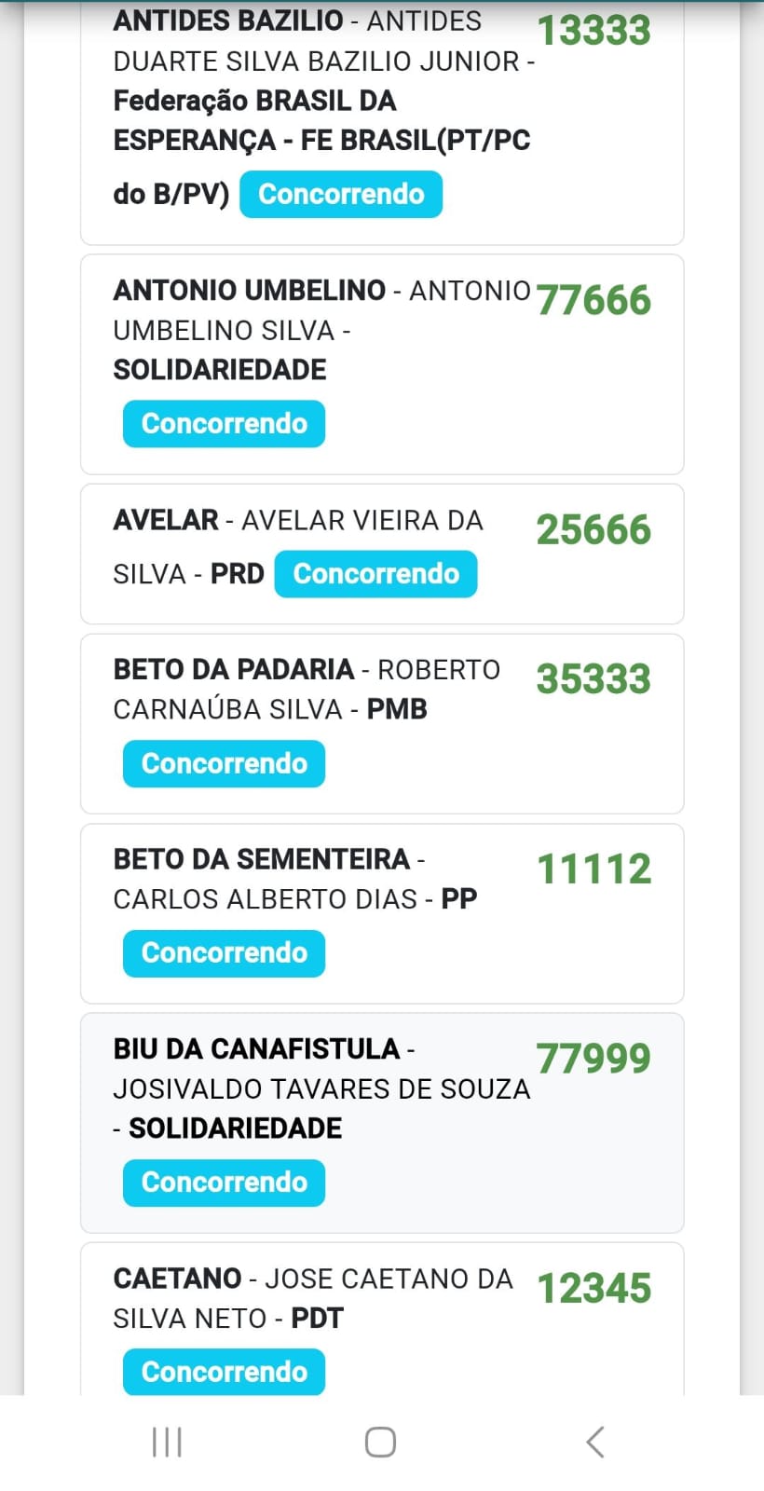Tap Concorrendo badge under Biu da Canafistula
The height and width of the screenshot is (1491, 764).
[x=224, y=1183]
